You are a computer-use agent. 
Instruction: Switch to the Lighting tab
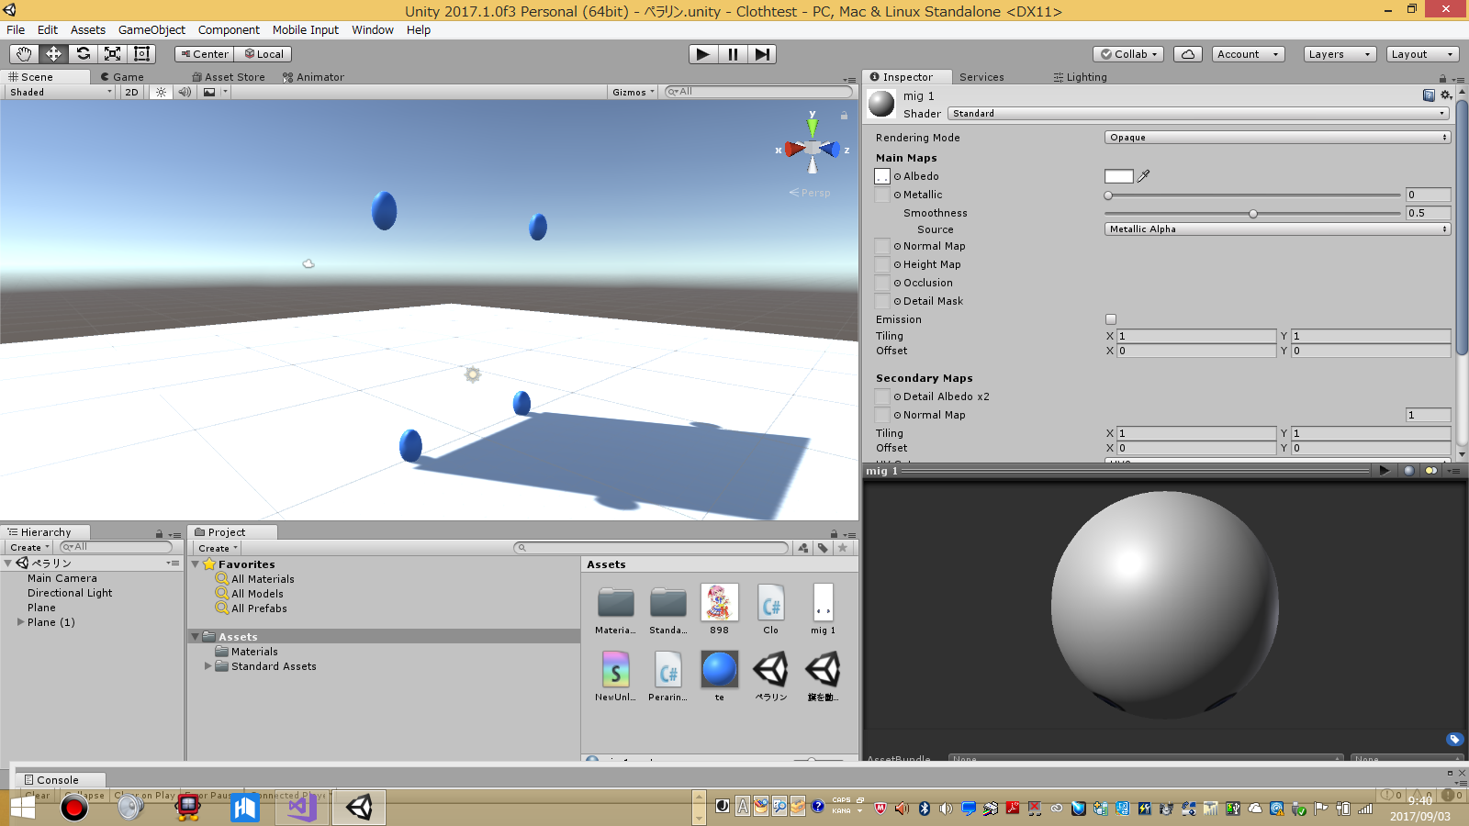click(1081, 77)
